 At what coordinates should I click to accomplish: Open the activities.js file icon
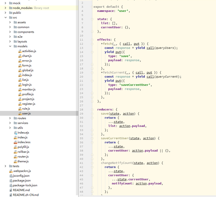tap(20, 51)
